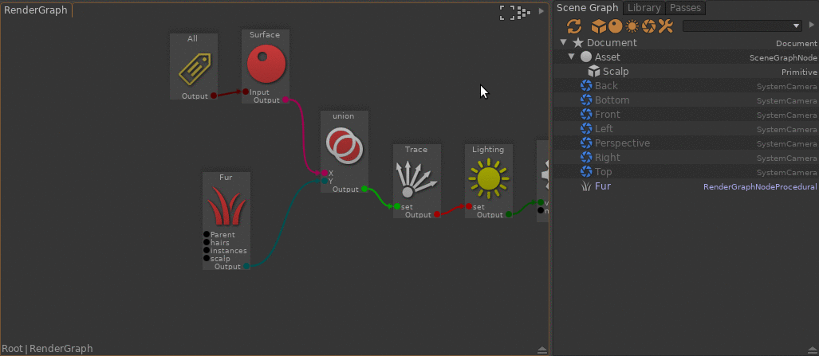The image size is (819, 356).
Task: Click RenderGraph in the bottom breadcrumb path
Action: [x=61, y=349]
